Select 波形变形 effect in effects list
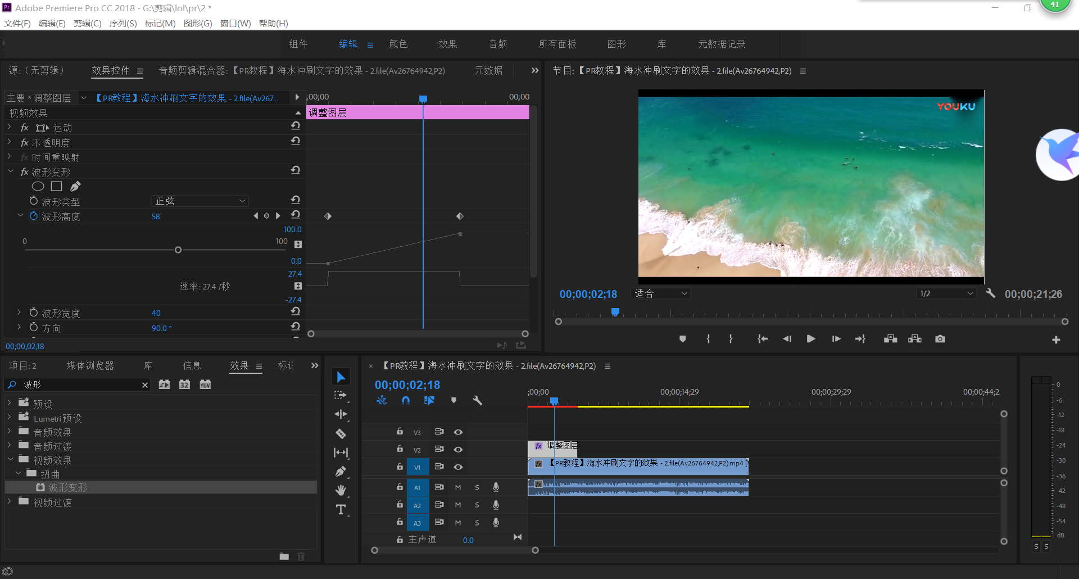1079x579 pixels. [67, 487]
